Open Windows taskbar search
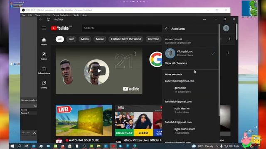266x149 pixels. pyautogui.click(x=19, y=146)
